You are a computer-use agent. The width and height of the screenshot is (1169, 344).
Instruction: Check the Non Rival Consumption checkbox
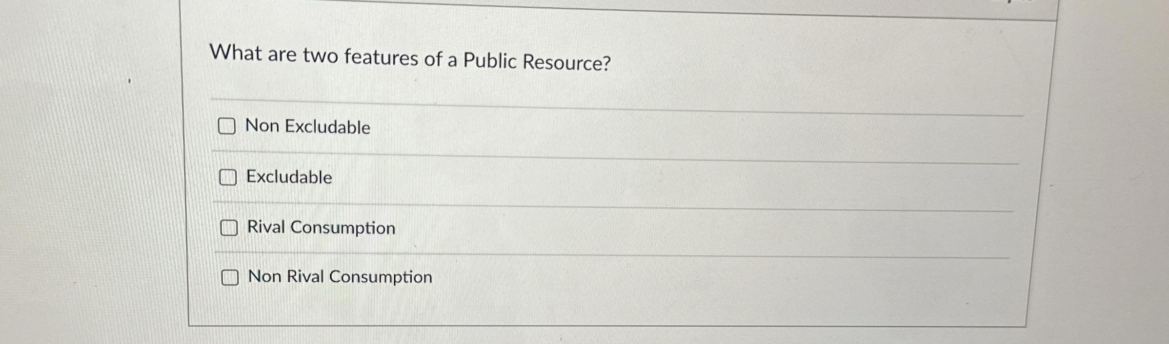(230, 277)
